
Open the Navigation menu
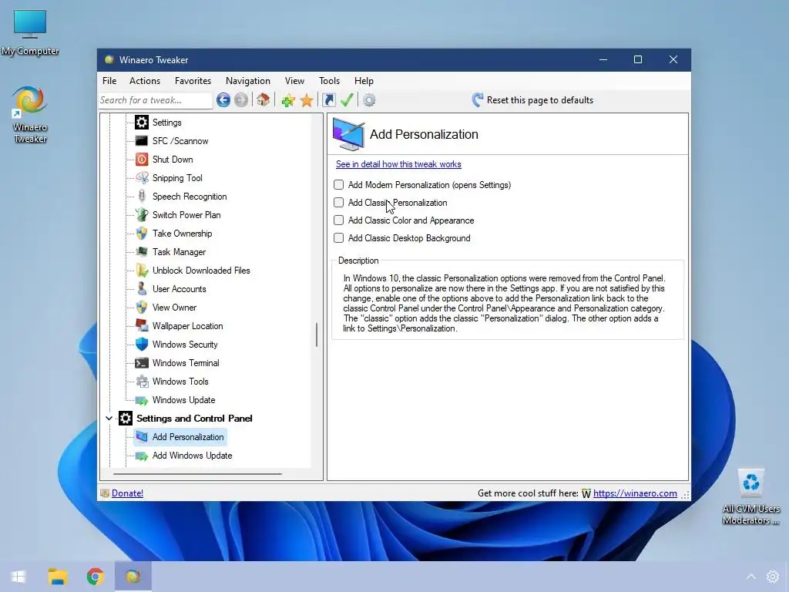(x=248, y=80)
